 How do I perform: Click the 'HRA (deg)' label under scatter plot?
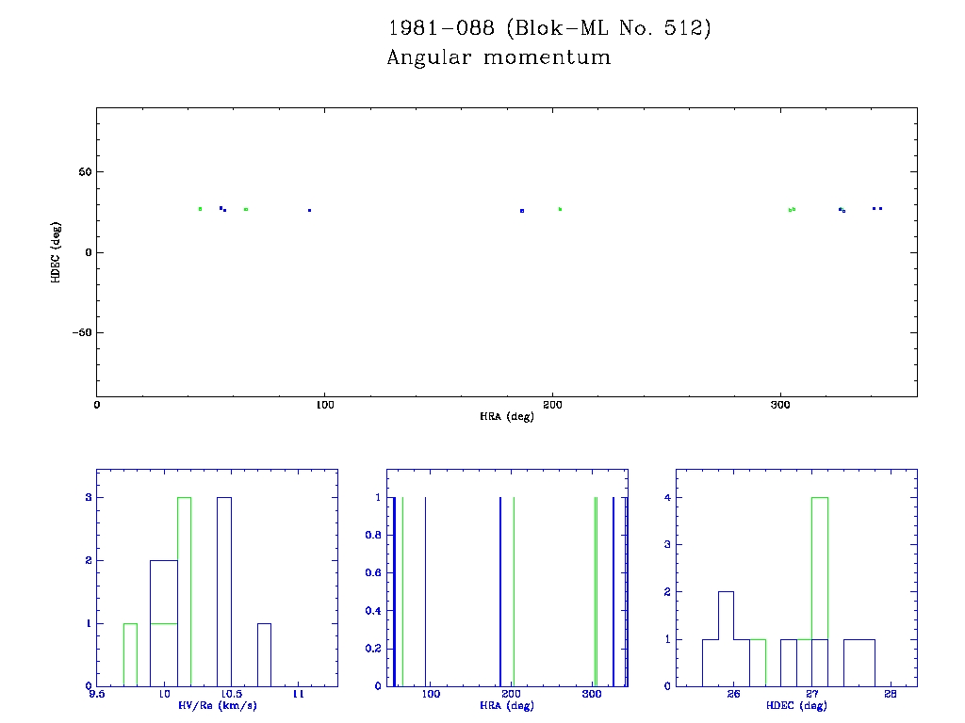point(506,416)
